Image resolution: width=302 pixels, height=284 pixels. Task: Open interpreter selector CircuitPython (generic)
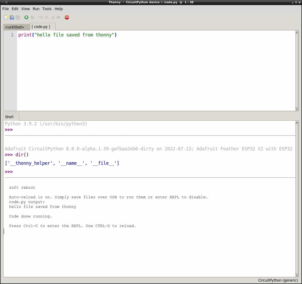tap(278, 280)
